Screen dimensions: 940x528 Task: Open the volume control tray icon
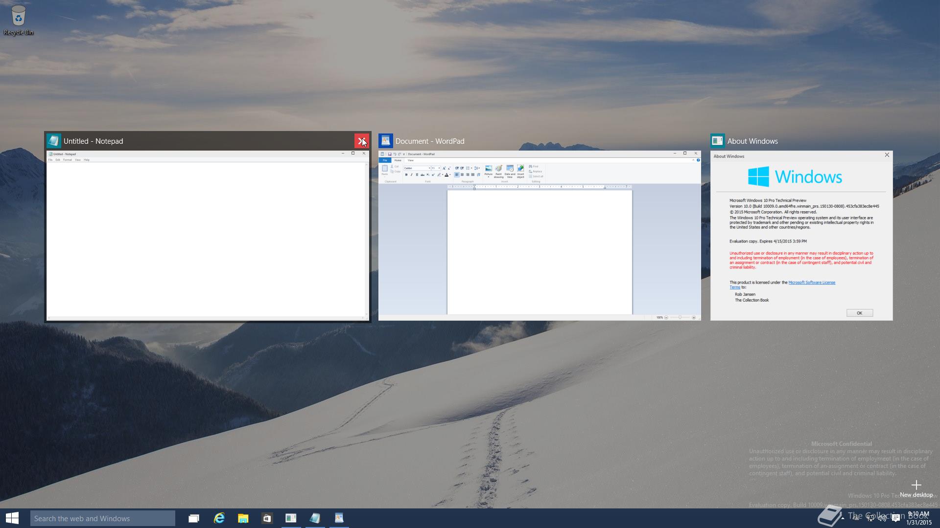[883, 518]
